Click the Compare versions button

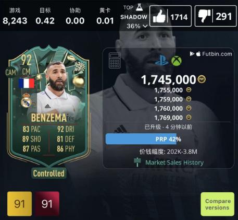[218, 204]
